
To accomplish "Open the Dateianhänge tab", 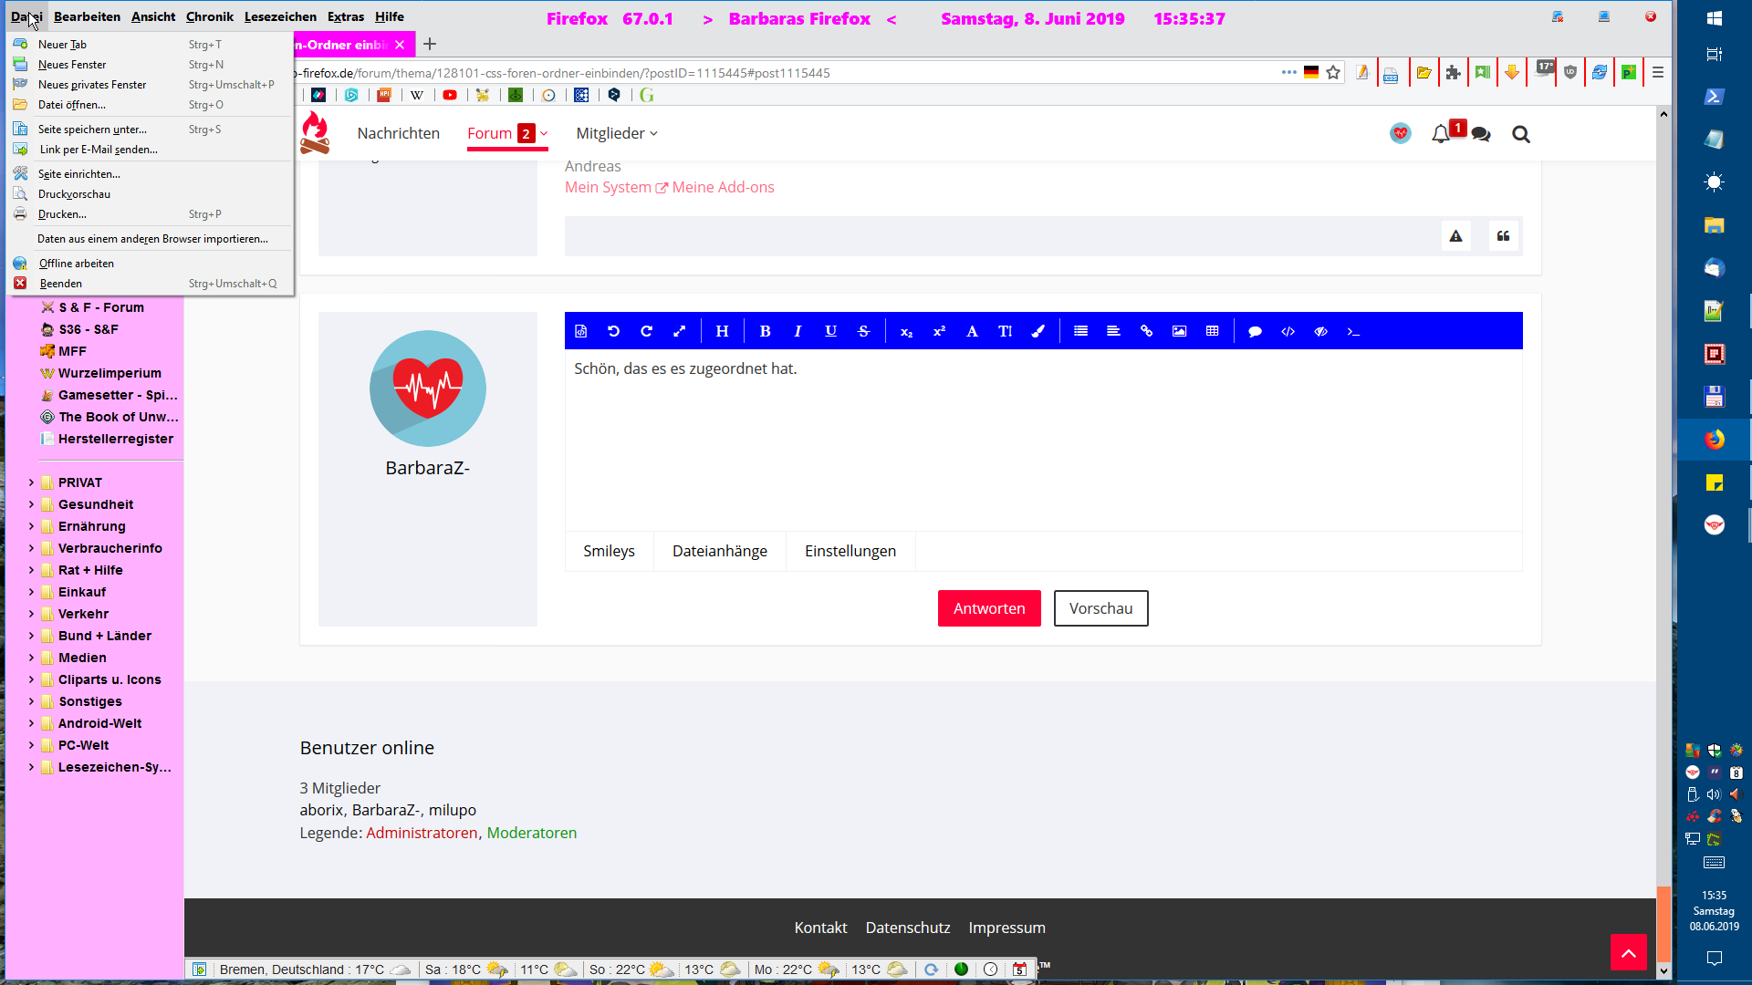I will tap(719, 551).
